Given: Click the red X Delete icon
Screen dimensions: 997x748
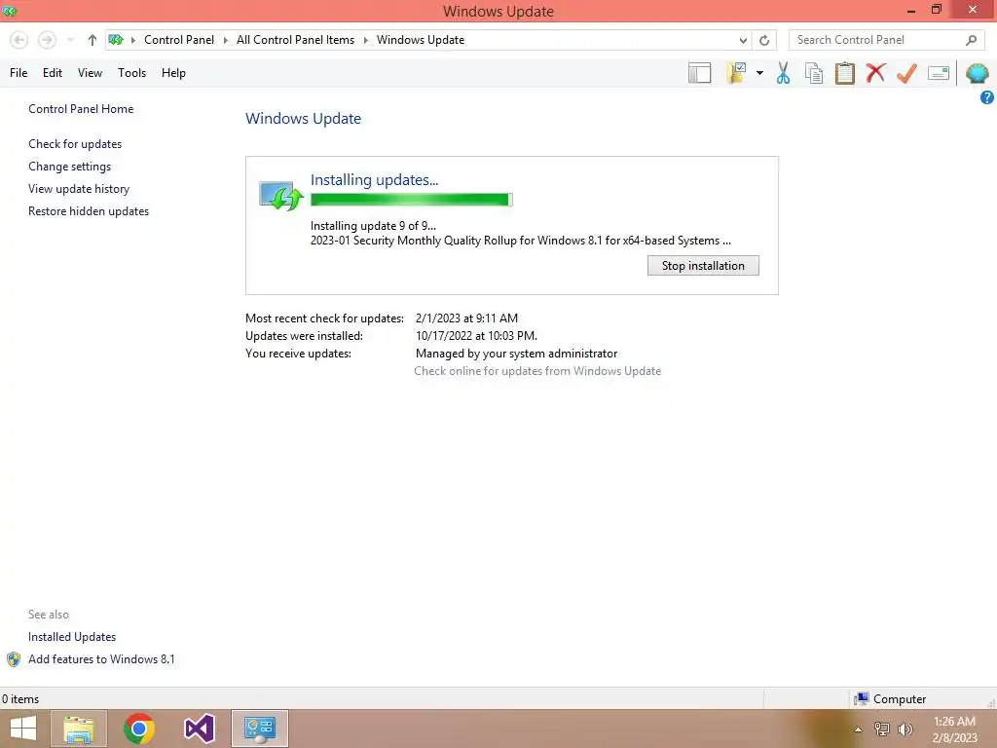Looking at the screenshot, I should 875,73.
